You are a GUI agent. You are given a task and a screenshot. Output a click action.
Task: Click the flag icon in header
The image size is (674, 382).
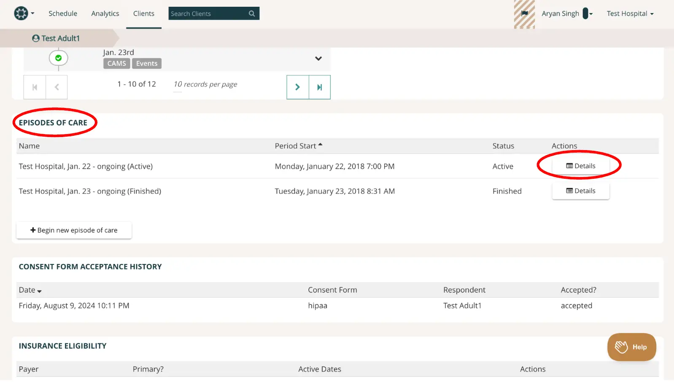click(x=524, y=13)
